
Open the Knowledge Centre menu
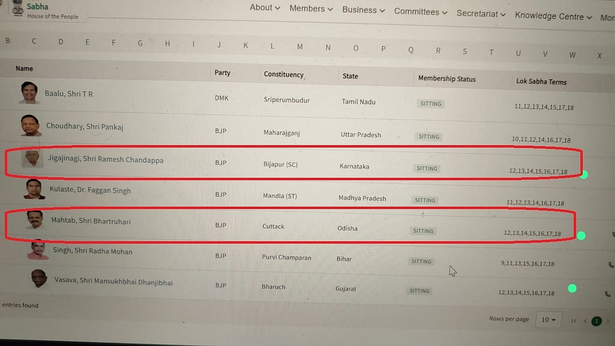(x=553, y=16)
